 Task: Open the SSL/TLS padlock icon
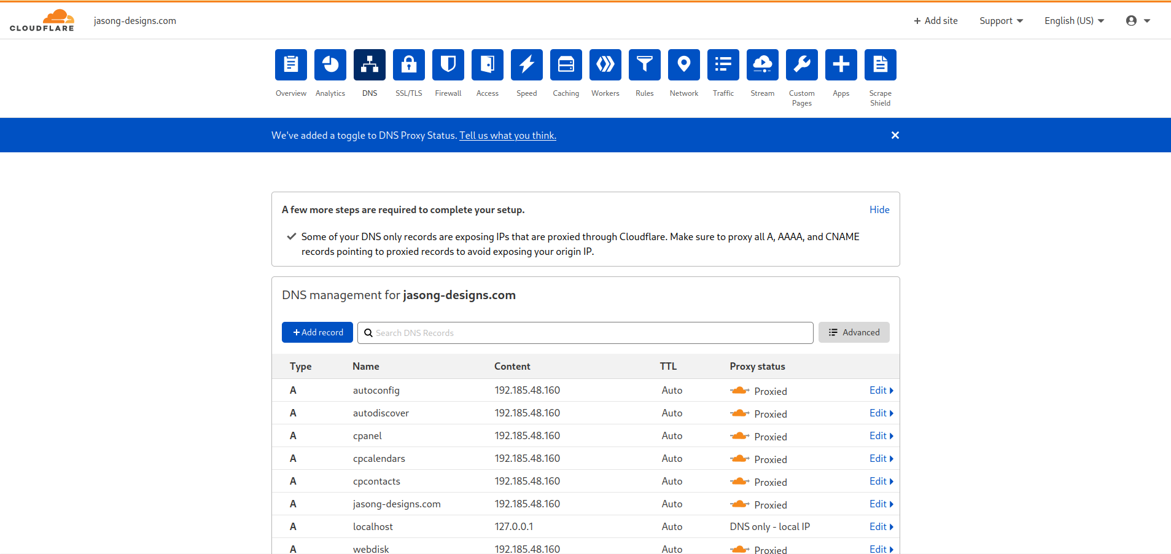[x=409, y=64]
